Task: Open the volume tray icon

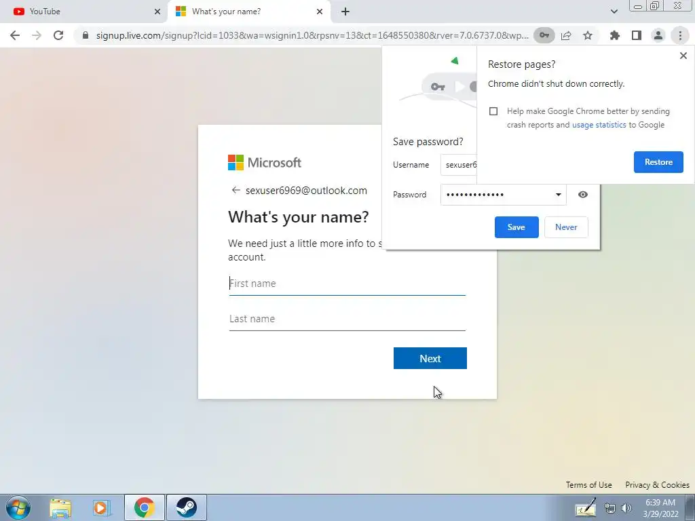Action: [626, 509]
